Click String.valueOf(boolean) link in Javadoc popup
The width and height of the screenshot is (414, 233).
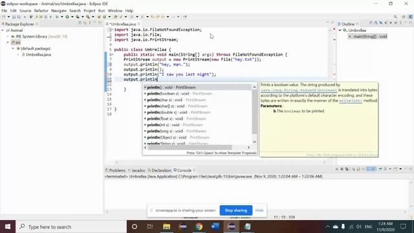click(x=299, y=90)
